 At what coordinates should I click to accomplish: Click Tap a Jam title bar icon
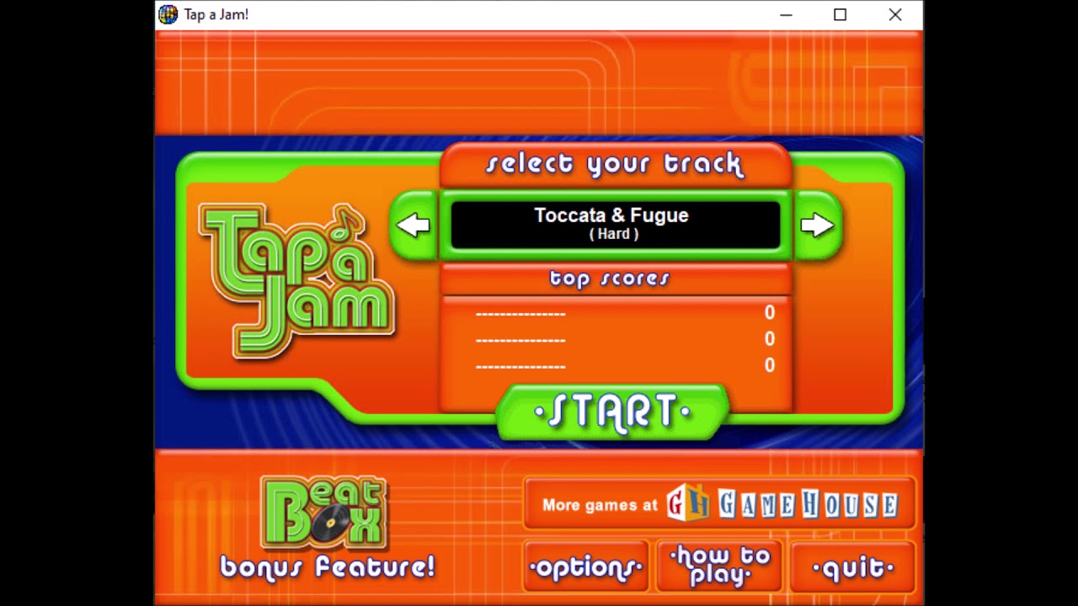(168, 14)
